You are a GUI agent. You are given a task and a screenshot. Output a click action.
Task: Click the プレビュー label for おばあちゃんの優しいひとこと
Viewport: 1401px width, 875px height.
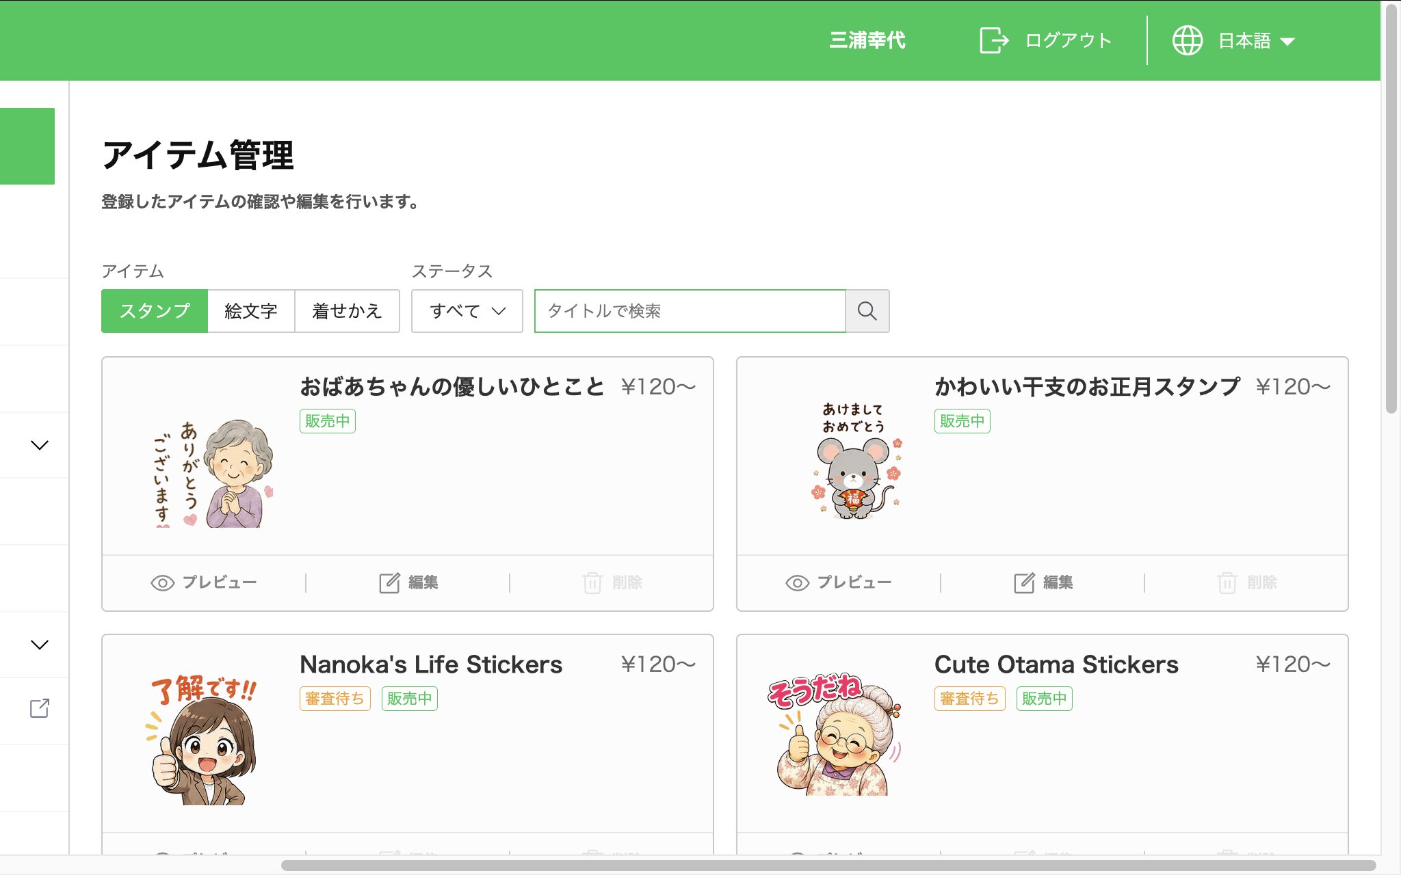[x=220, y=582]
